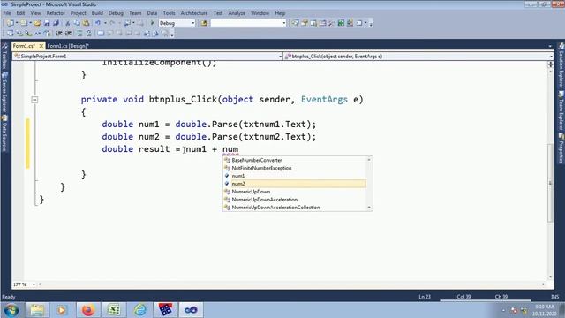This screenshot has width=565, height=318.
Task: Click the Start Debugging play icon
Action: 152,23
